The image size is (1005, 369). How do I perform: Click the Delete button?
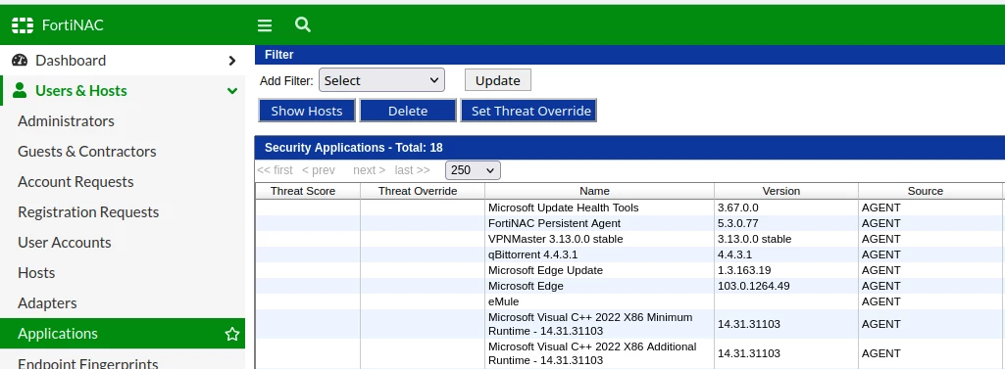pyautogui.click(x=408, y=111)
